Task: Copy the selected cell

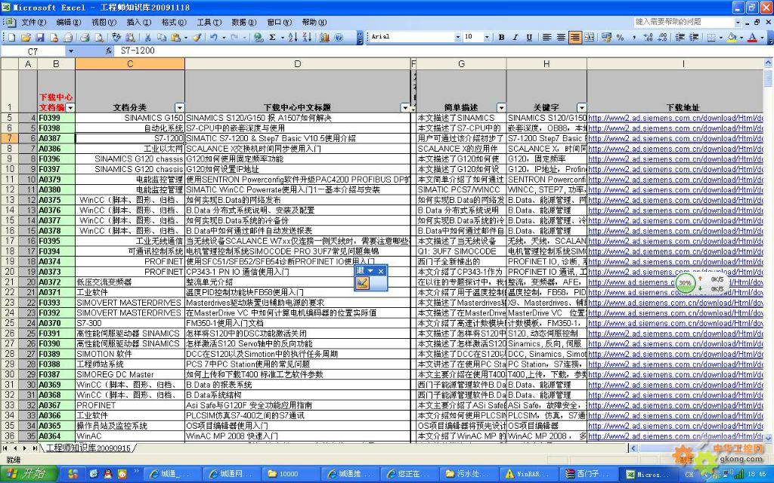Action: 162,37
